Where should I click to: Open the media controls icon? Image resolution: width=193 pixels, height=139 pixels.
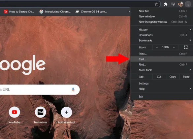click(x=173, y=4)
